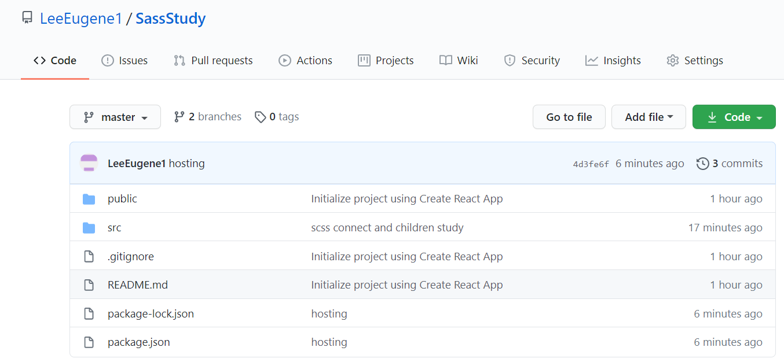Click the .gitignore file icon
Viewport: 784px width, 362px height.
pyautogui.click(x=89, y=256)
